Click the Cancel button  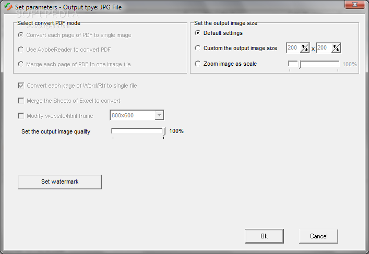point(319,236)
